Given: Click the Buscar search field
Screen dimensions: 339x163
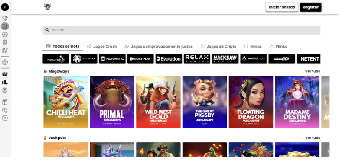Looking at the screenshot, I should pyautogui.click(x=181, y=30).
